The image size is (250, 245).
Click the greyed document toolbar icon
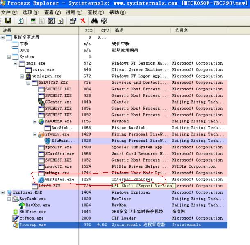tap(42, 21)
